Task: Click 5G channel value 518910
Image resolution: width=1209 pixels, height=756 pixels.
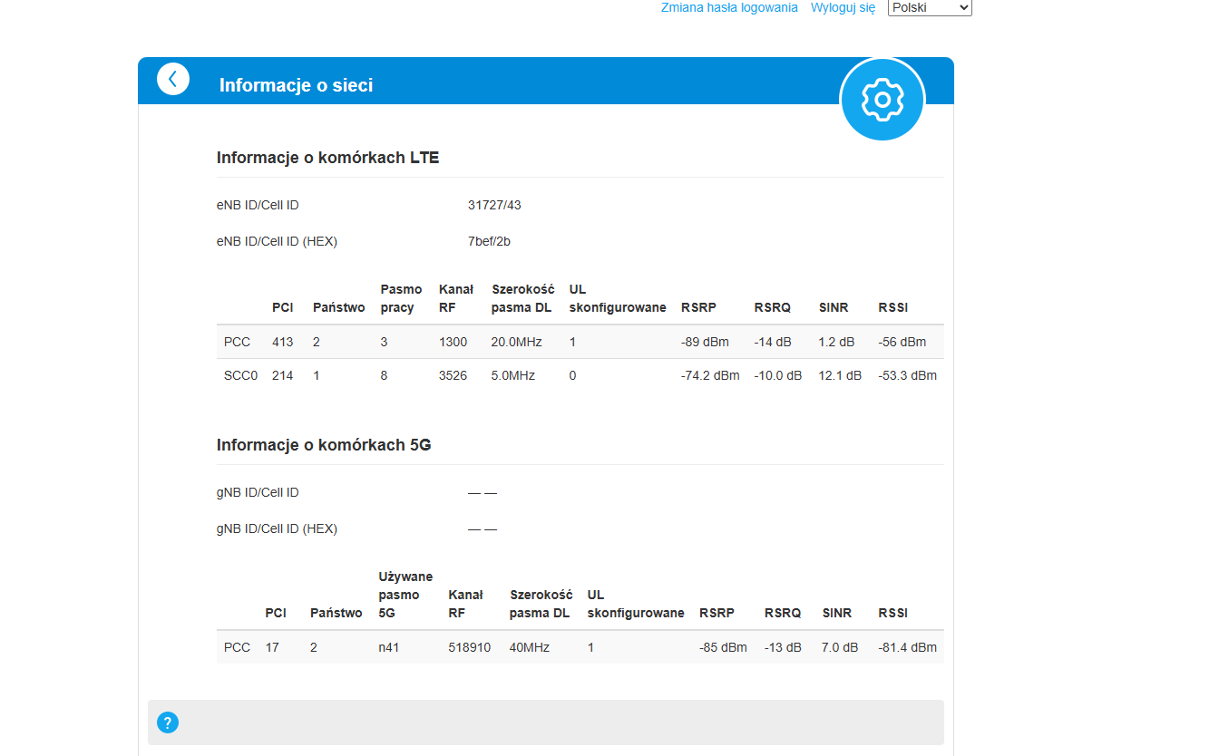Action: [470, 647]
